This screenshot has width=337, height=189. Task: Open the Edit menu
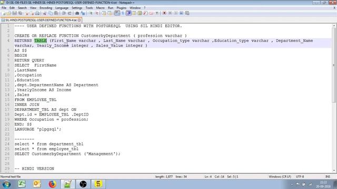(12, 8)
